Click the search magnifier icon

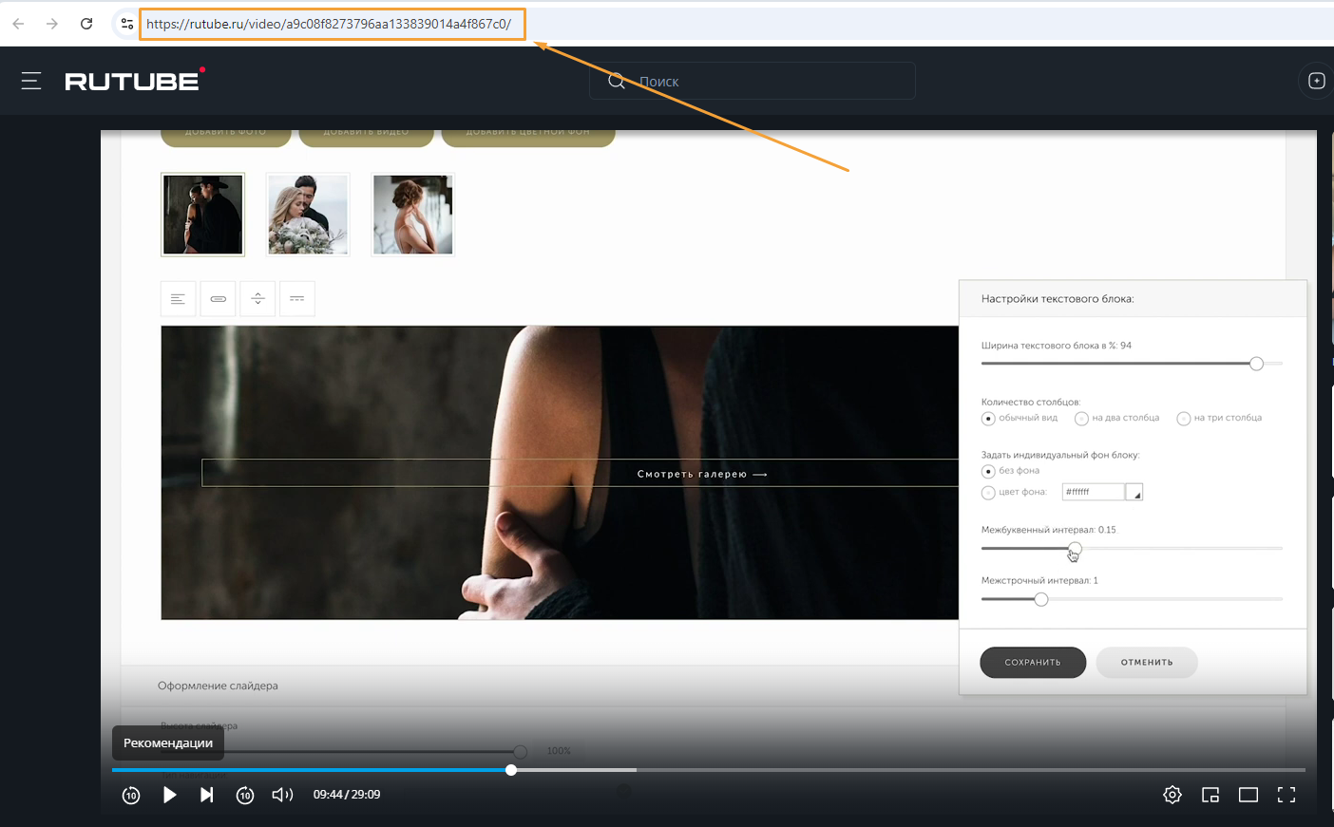pos(617,81)
